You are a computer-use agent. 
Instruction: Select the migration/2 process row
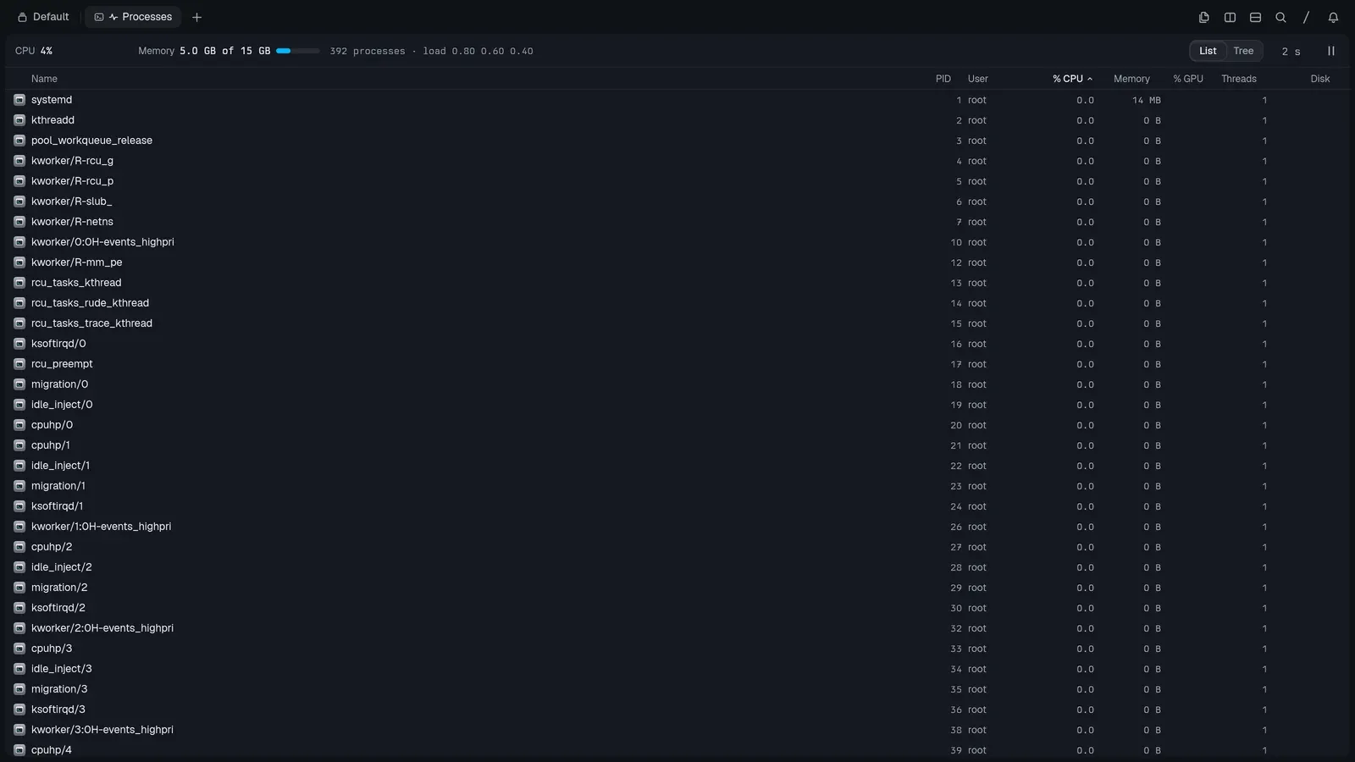tap(677, 588)
